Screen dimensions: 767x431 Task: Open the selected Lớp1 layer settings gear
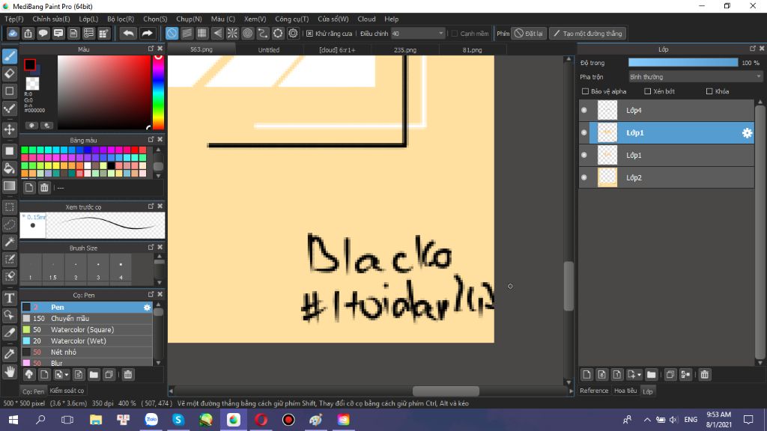pyautogui.click(x=747, y=132)
